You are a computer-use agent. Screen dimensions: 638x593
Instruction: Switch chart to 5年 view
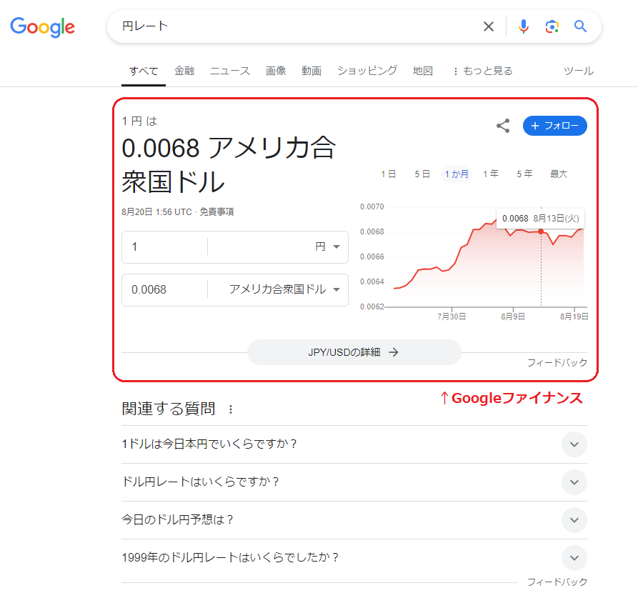524,173
